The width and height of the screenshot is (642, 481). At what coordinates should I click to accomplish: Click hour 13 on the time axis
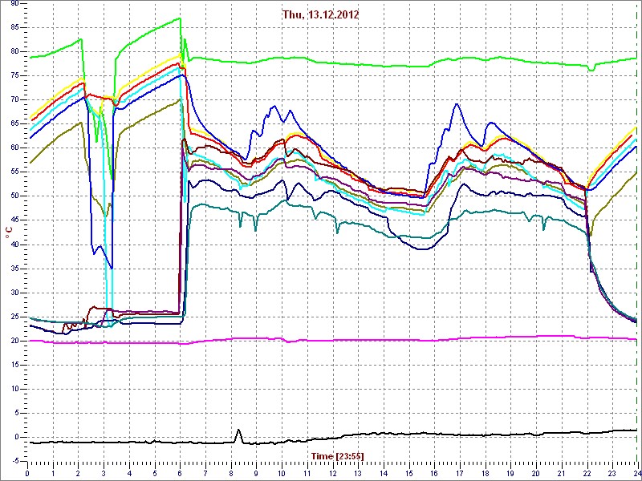click(x=358, y=473)
